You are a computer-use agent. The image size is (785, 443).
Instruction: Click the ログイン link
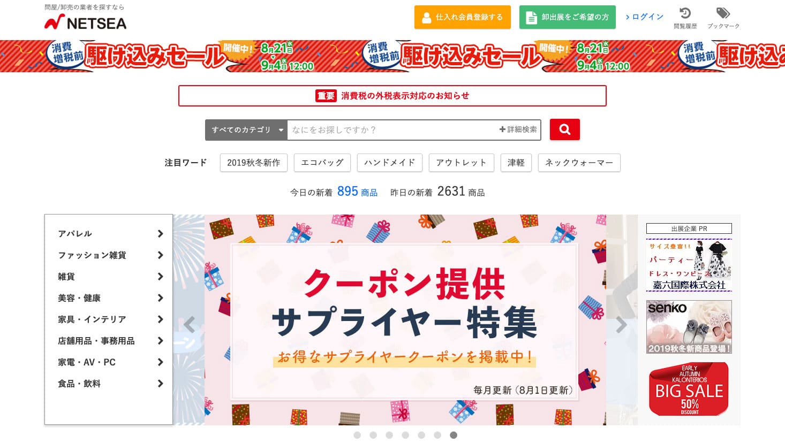click(644, 17)
